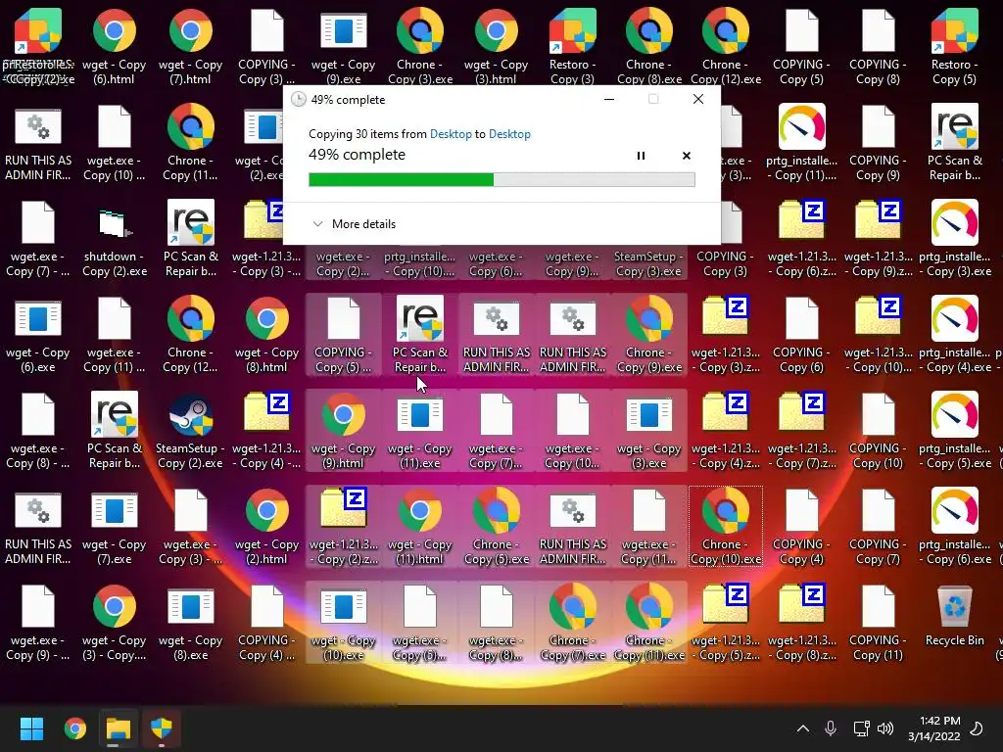Click the Focus assist moon icon

pyautogui.click(x=977, y=728)
